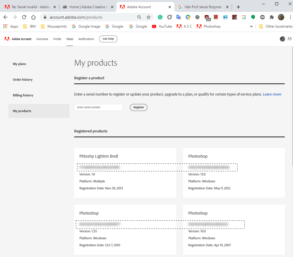Click the search magnifier in the address bar

pyautogui.click(x=139, y=17)
